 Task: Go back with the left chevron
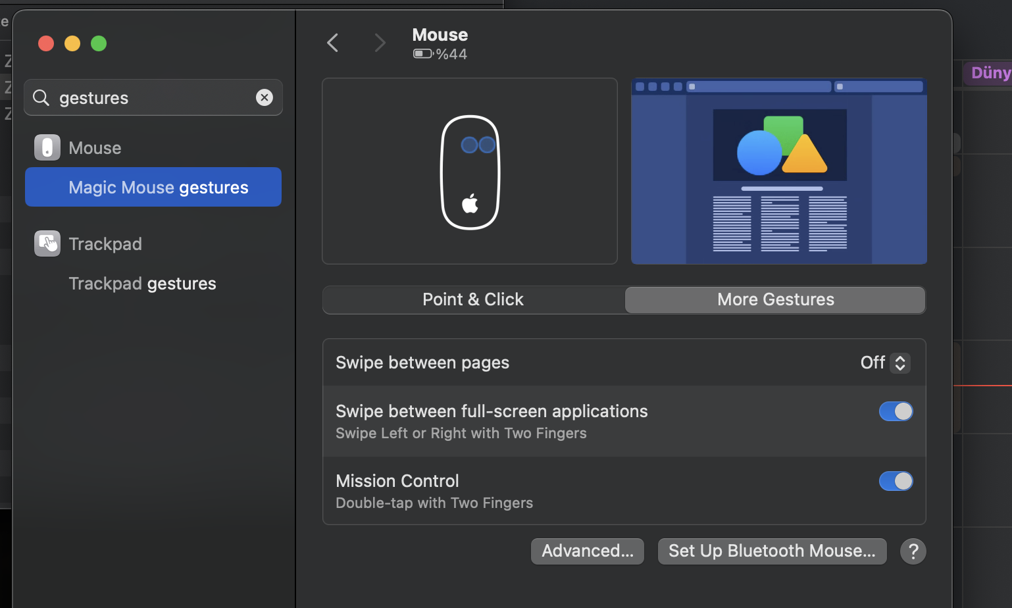[x=333, y=43]
